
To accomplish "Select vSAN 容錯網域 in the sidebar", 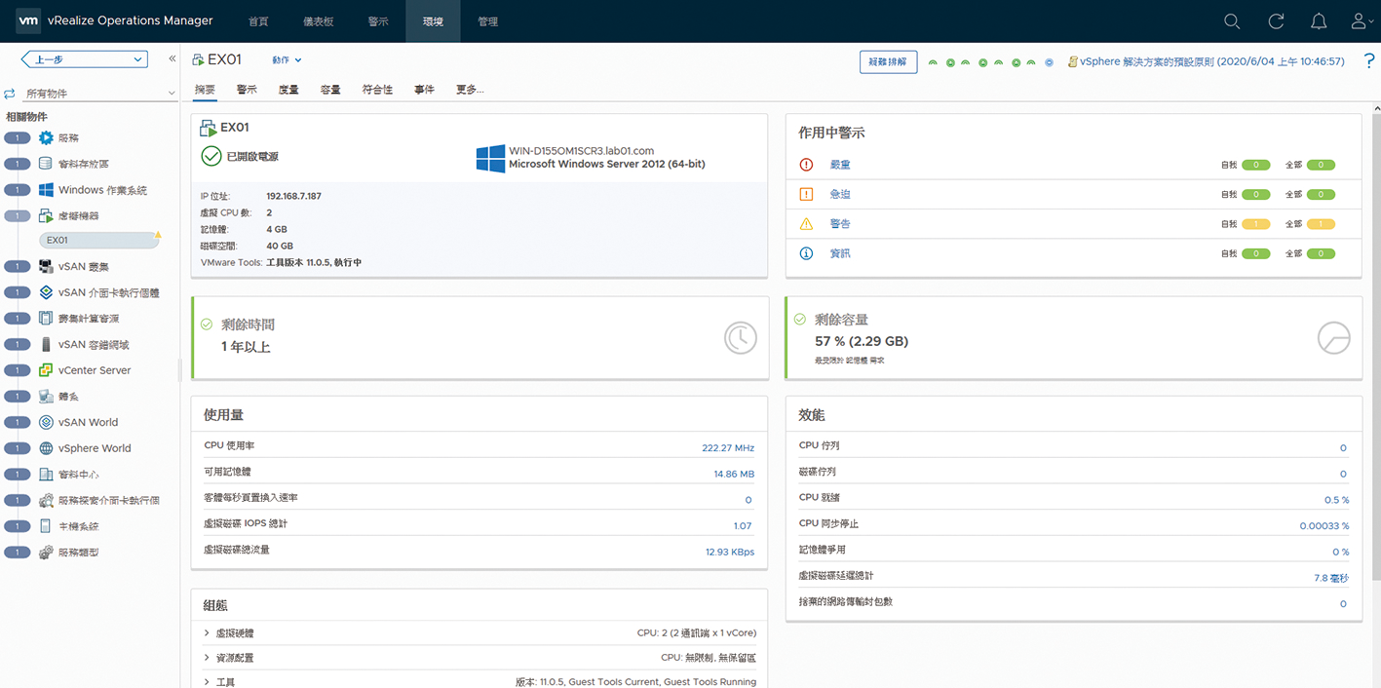I will [94, 344].
